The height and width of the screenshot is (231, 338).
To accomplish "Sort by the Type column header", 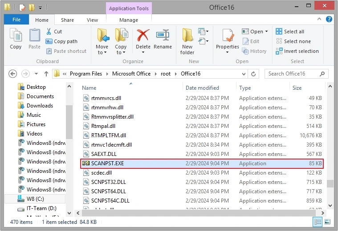I will [x=245, y=88].
